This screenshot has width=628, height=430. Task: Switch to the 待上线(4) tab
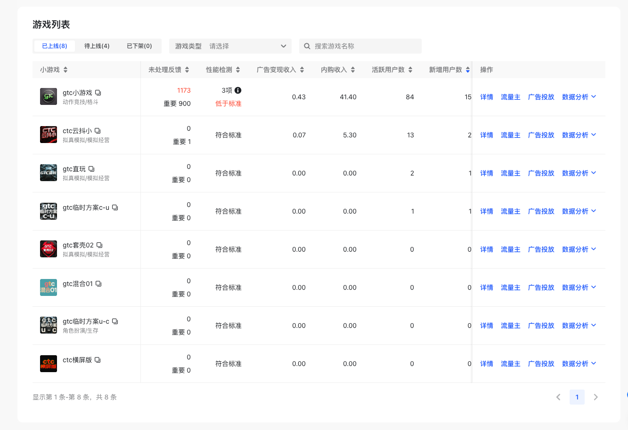point(97,46)
